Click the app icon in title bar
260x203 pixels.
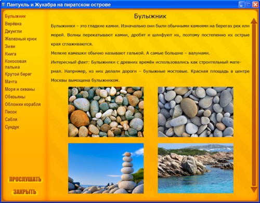(x=4, y=5)
